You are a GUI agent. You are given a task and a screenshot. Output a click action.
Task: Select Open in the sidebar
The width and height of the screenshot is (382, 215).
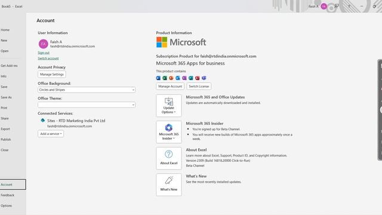(4, 51)
